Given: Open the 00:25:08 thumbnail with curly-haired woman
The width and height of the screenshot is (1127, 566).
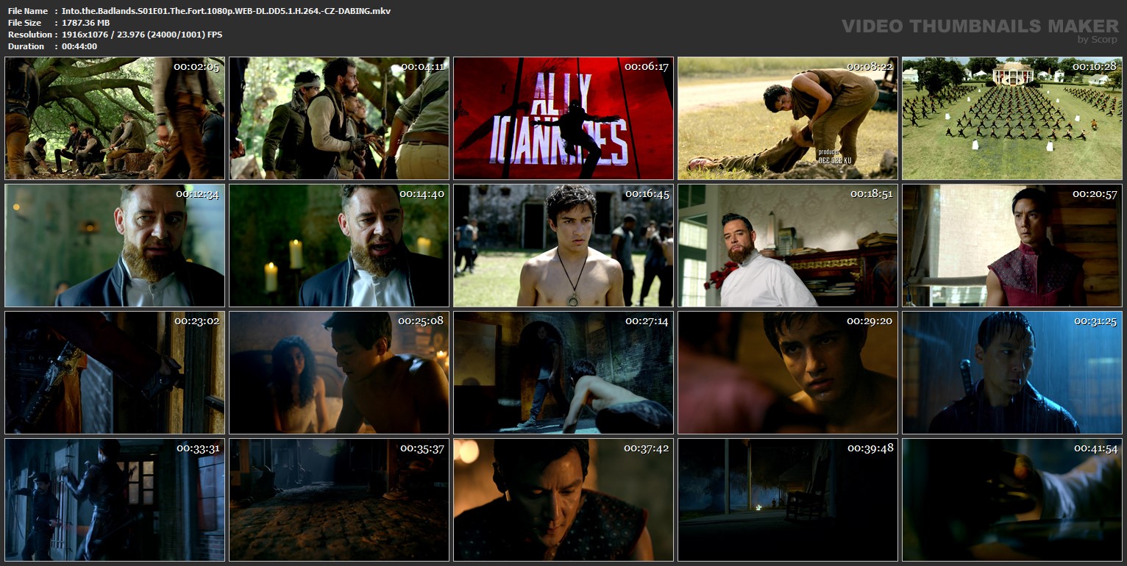Looking at the screenshot, I should click(x=339, y=373).
